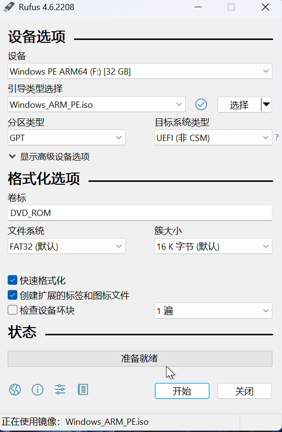Open Rufus settings via the sliders icon
This screenshot has width=282, height=432.
tap(60, 390)
